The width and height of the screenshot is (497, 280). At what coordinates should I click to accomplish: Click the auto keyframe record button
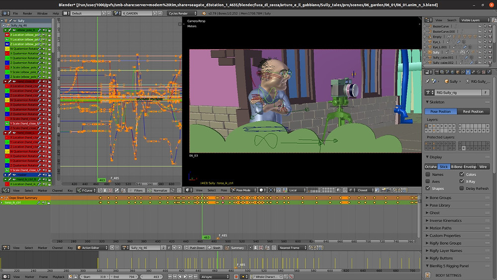click(x=236, y=277)
